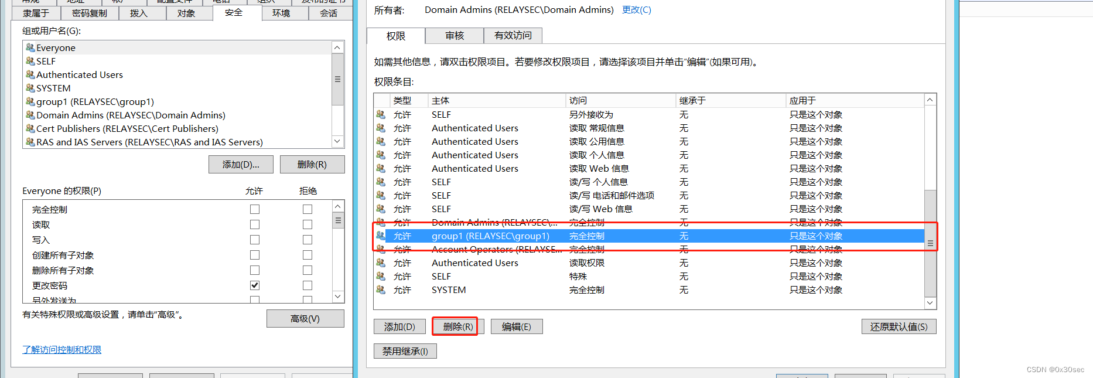
Task: Click the icon of the Authenticated Users 读取权限 entry
Action: [381, 263]
